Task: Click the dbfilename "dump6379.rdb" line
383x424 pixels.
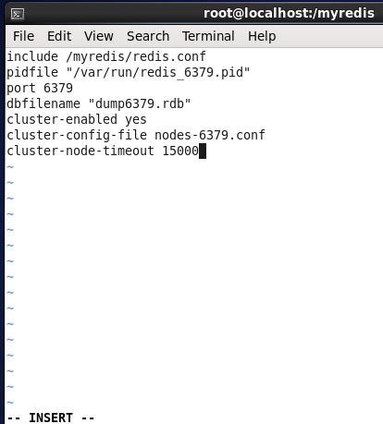Action: pos(99,104)
